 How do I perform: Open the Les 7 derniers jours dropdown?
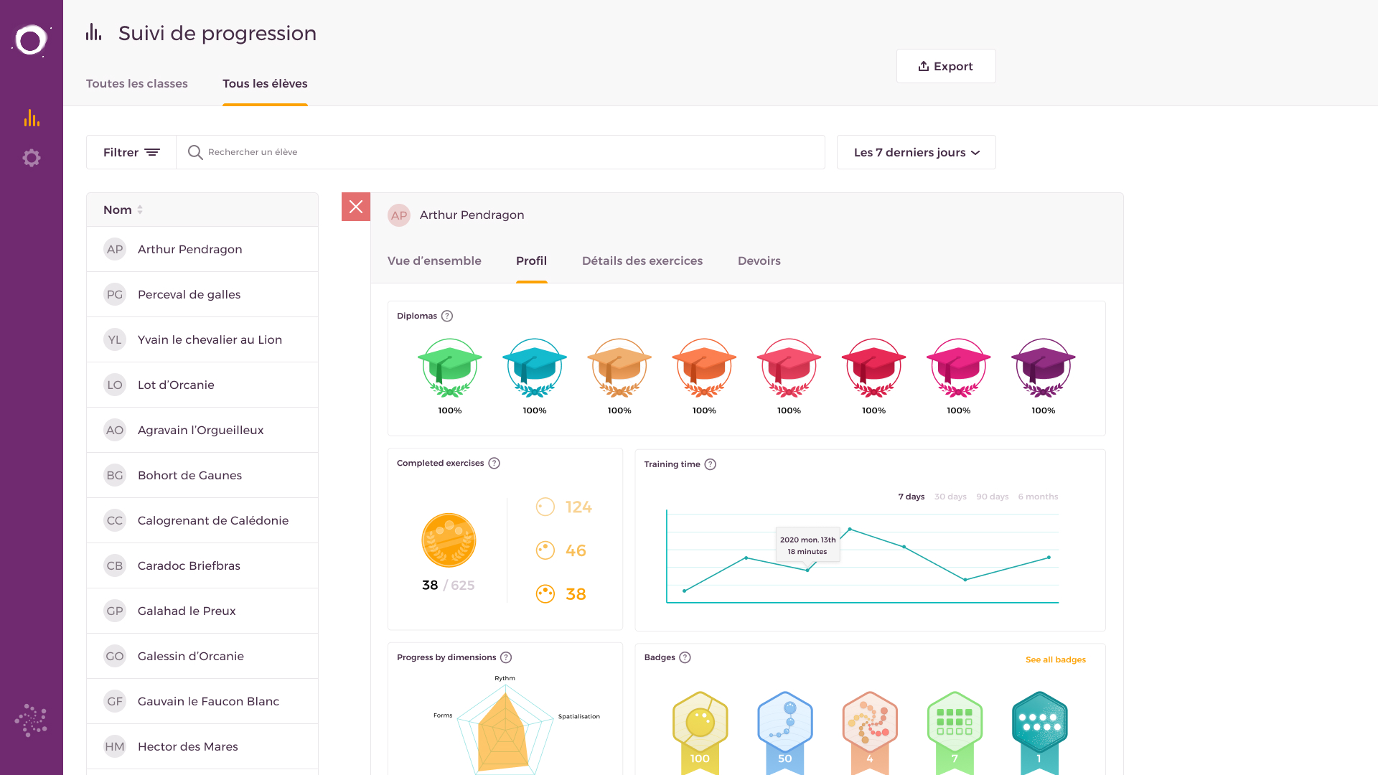(x=916, y=152)
